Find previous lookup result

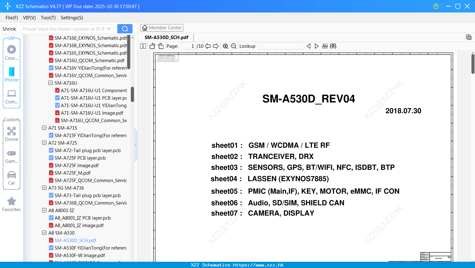(x=308, y=46)
